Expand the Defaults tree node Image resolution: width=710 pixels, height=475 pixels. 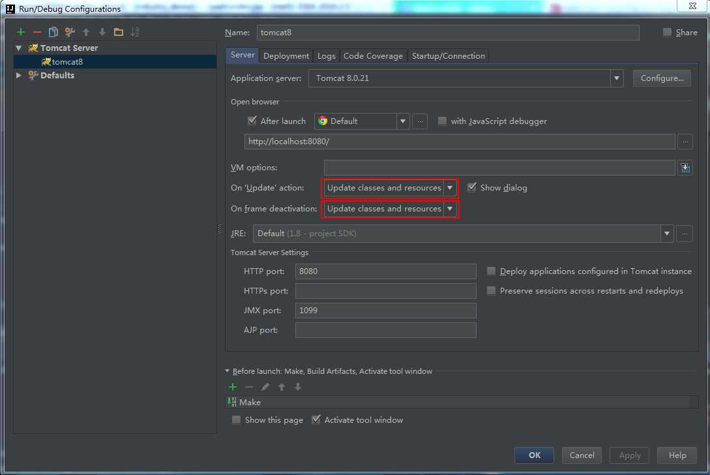pos(18,75)
